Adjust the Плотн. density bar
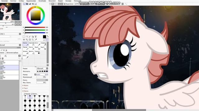The height and width of the screenshot is (111, 199). (x=42, y=80)
